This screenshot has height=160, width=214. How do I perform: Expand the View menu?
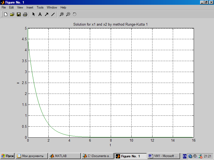coord(20,7)
